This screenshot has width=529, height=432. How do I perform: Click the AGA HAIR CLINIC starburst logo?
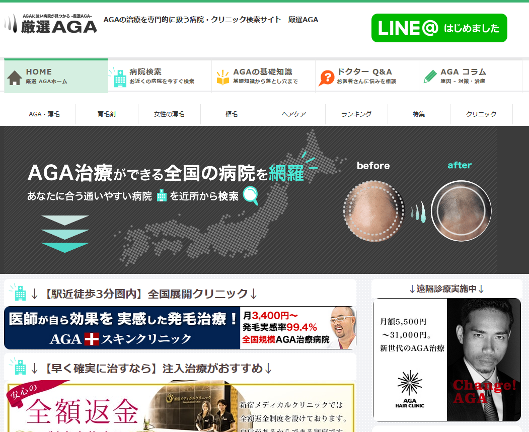point(410,383)
